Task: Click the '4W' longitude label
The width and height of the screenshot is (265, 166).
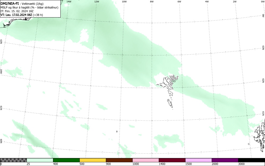Action: coord(207,2)
